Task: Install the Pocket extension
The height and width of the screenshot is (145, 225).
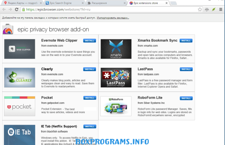Action: [x=90, y=98]
